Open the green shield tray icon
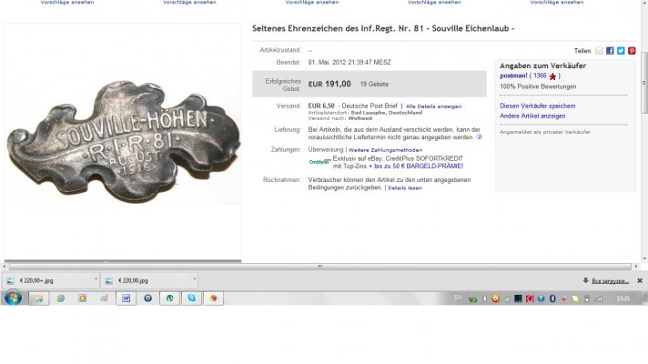The image size is (648, 364). [x=472, y=299]
